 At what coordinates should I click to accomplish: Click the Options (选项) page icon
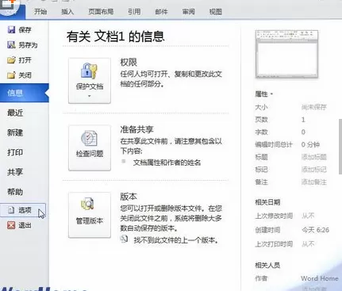11,210
